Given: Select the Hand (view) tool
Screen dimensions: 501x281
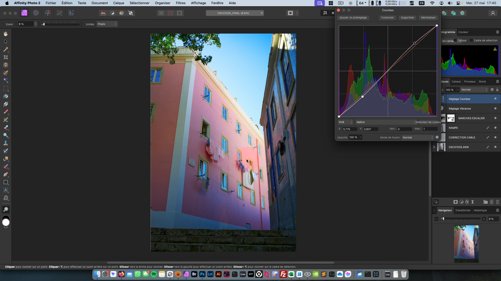Looking at the screenshot, I should click(6, 34).
